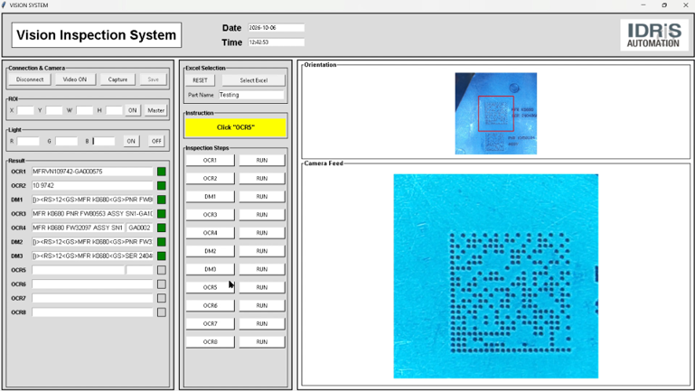Click the Light B value field
695x391 pixels.
coord(104,141)
